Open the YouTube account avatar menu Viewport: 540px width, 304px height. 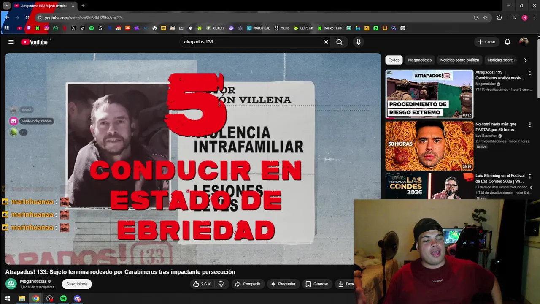click(x=524, y=42)
